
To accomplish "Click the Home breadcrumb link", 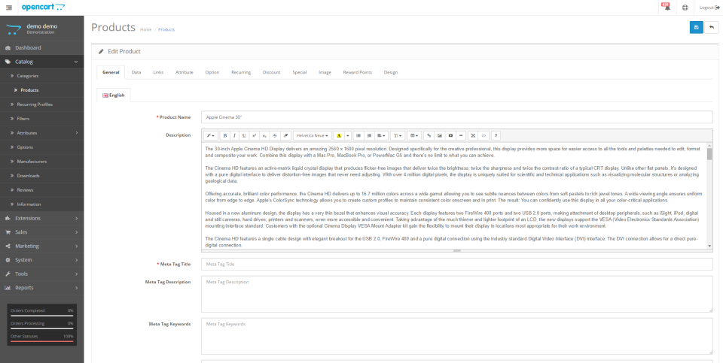I will [145, 29].
